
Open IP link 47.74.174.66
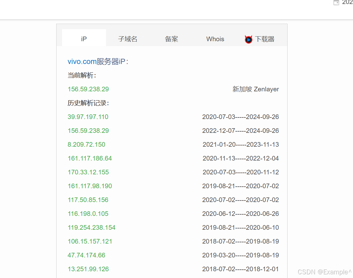[x=86, y=255]
